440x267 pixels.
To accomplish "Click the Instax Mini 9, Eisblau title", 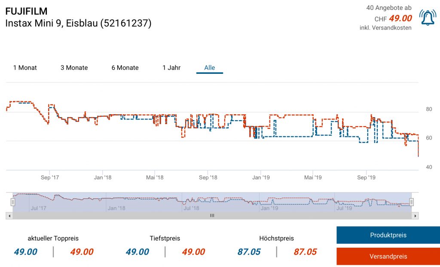I will (x=78, y=24).
